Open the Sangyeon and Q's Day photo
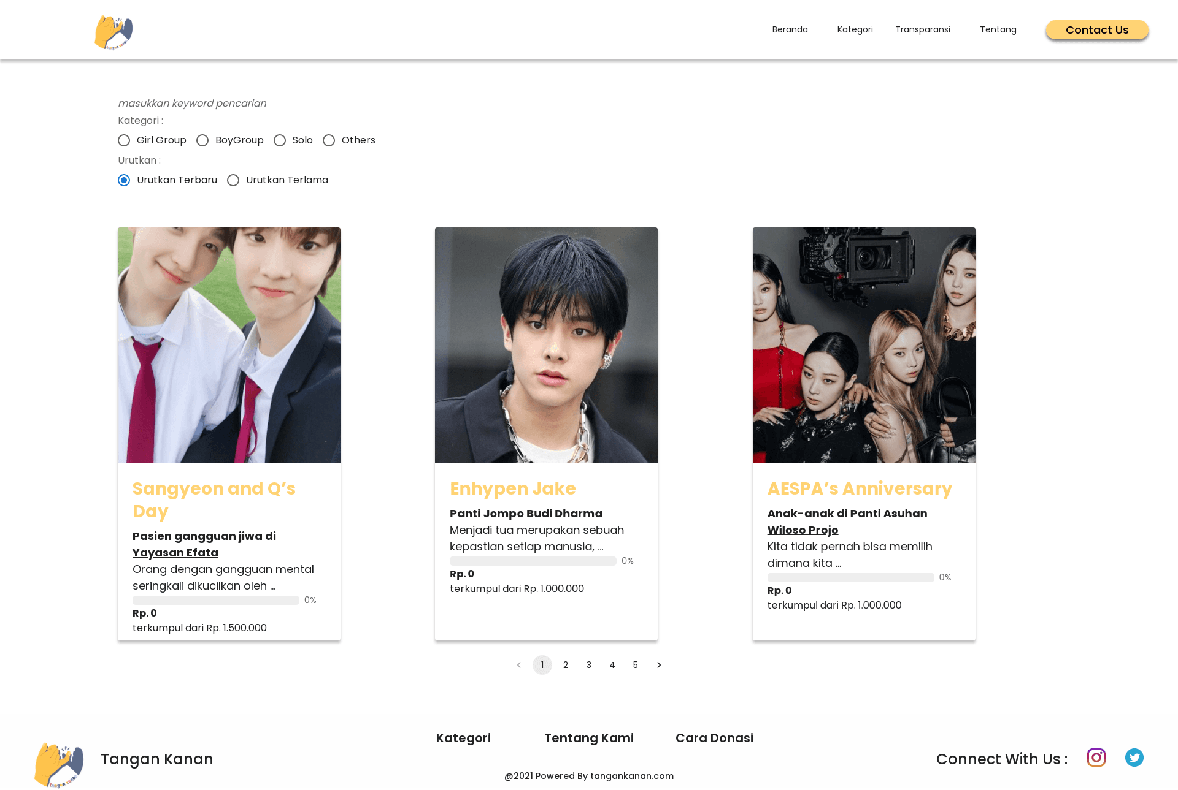This screenshot has height=790, width=1178. (229, 345)
